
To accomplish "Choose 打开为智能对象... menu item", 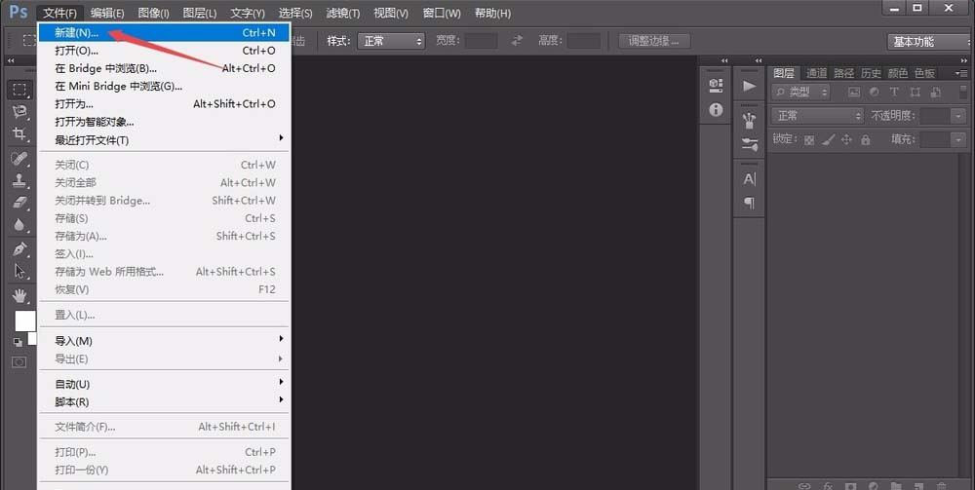I will (x=164, y=122).
